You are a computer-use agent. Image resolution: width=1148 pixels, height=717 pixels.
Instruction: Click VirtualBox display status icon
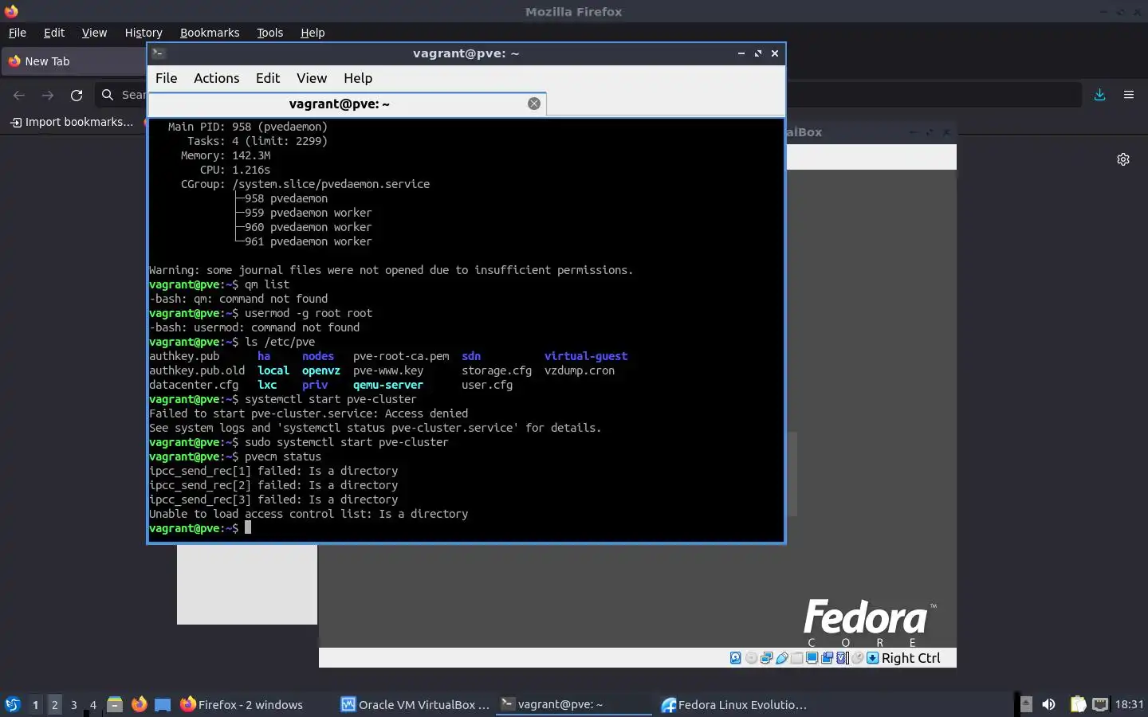pos(812,658)
